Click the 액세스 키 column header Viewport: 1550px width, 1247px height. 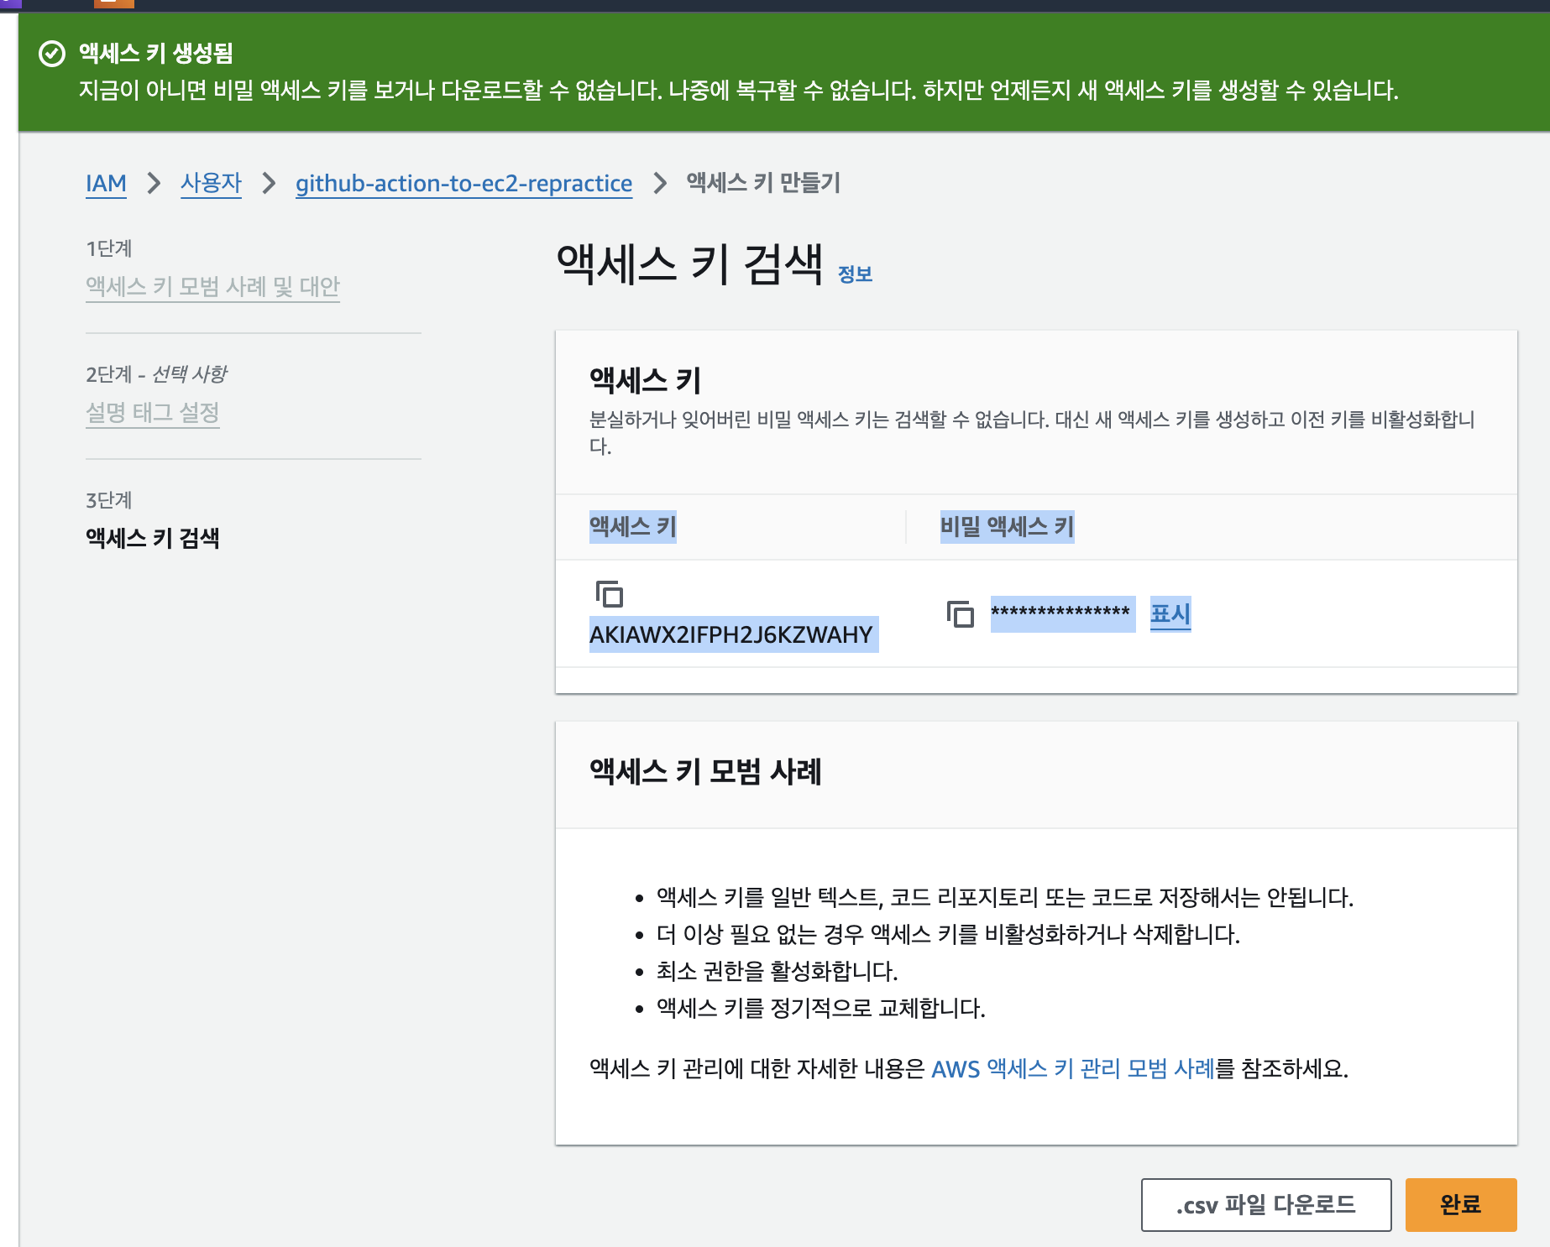click(633, 526)
